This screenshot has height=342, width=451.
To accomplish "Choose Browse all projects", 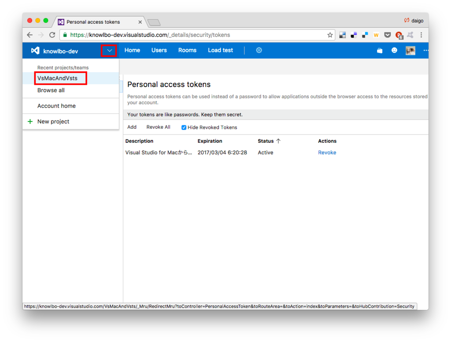I will coord(51,90).
